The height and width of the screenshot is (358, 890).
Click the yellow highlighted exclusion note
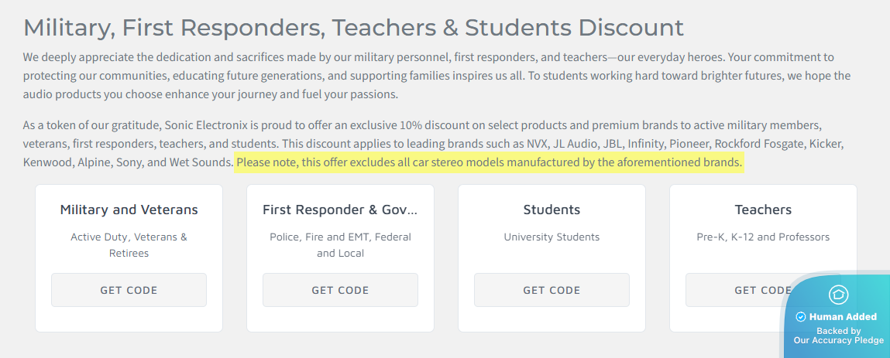(x=489, y=162)
